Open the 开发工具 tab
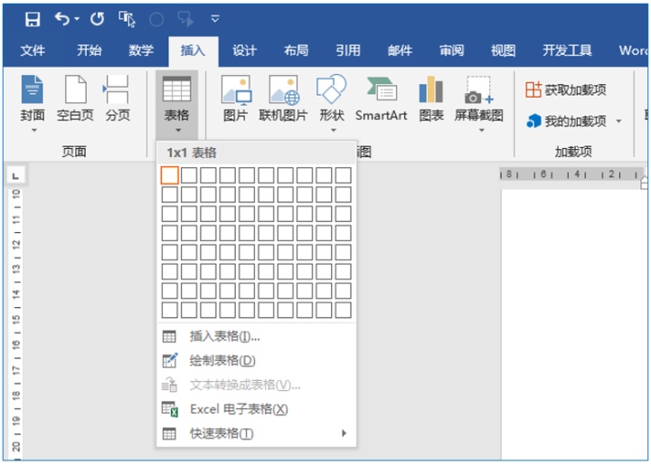Image resolution: width=651 pixels, height=465 pixels. (x=567, y=51)
